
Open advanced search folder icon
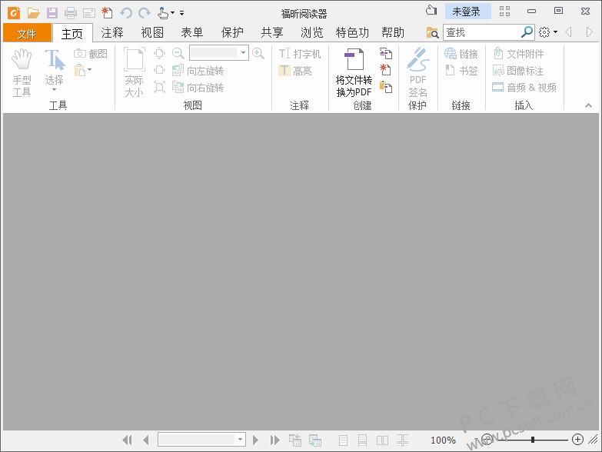point(432,32)
